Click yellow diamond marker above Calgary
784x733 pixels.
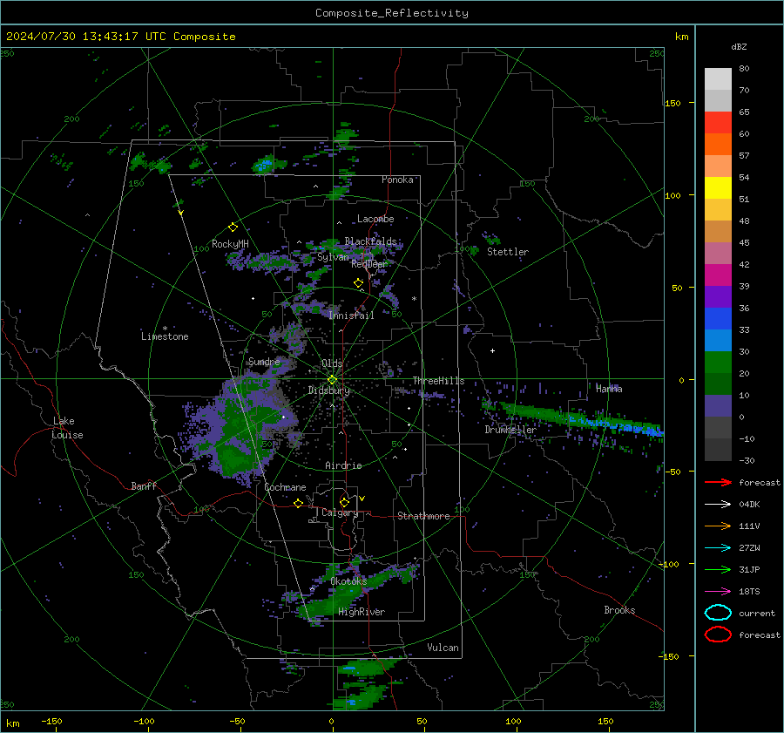pos(344,502)
